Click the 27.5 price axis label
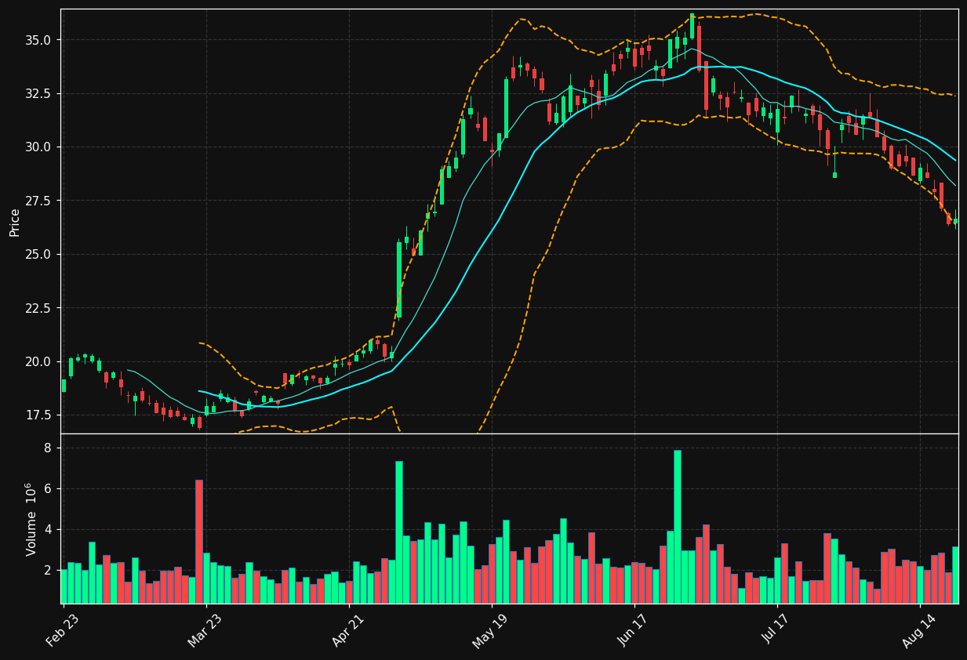967x660 pixels. [x=39, y=201]
